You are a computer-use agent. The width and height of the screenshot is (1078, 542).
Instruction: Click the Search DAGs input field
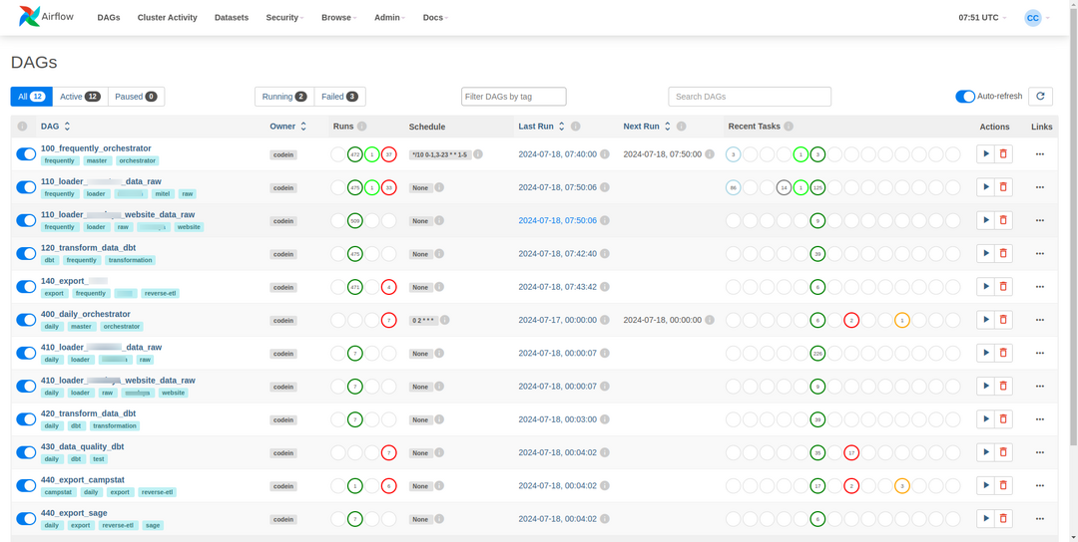coord(749,97)
